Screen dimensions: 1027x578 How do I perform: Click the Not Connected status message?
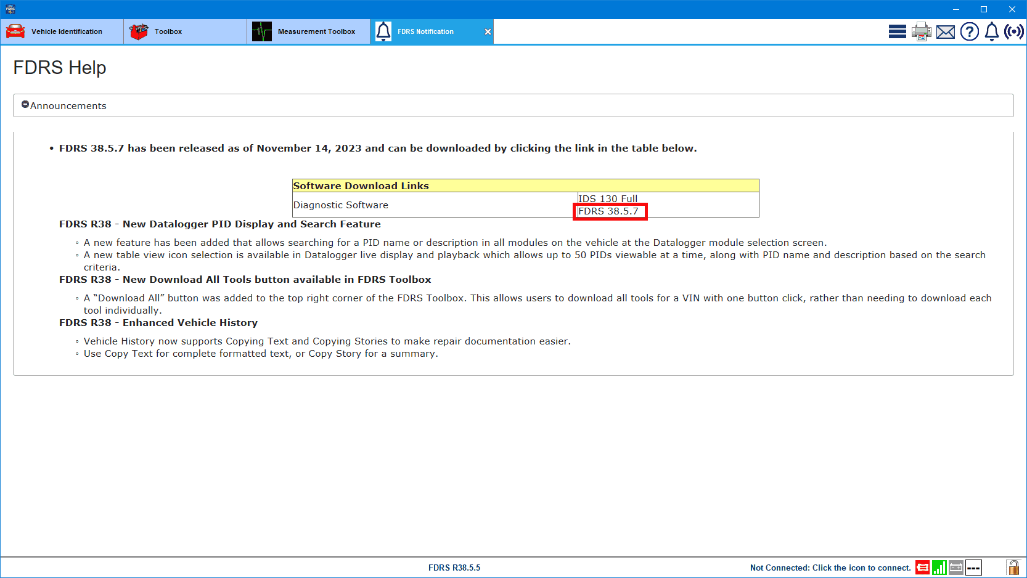(x=830, y=568)
